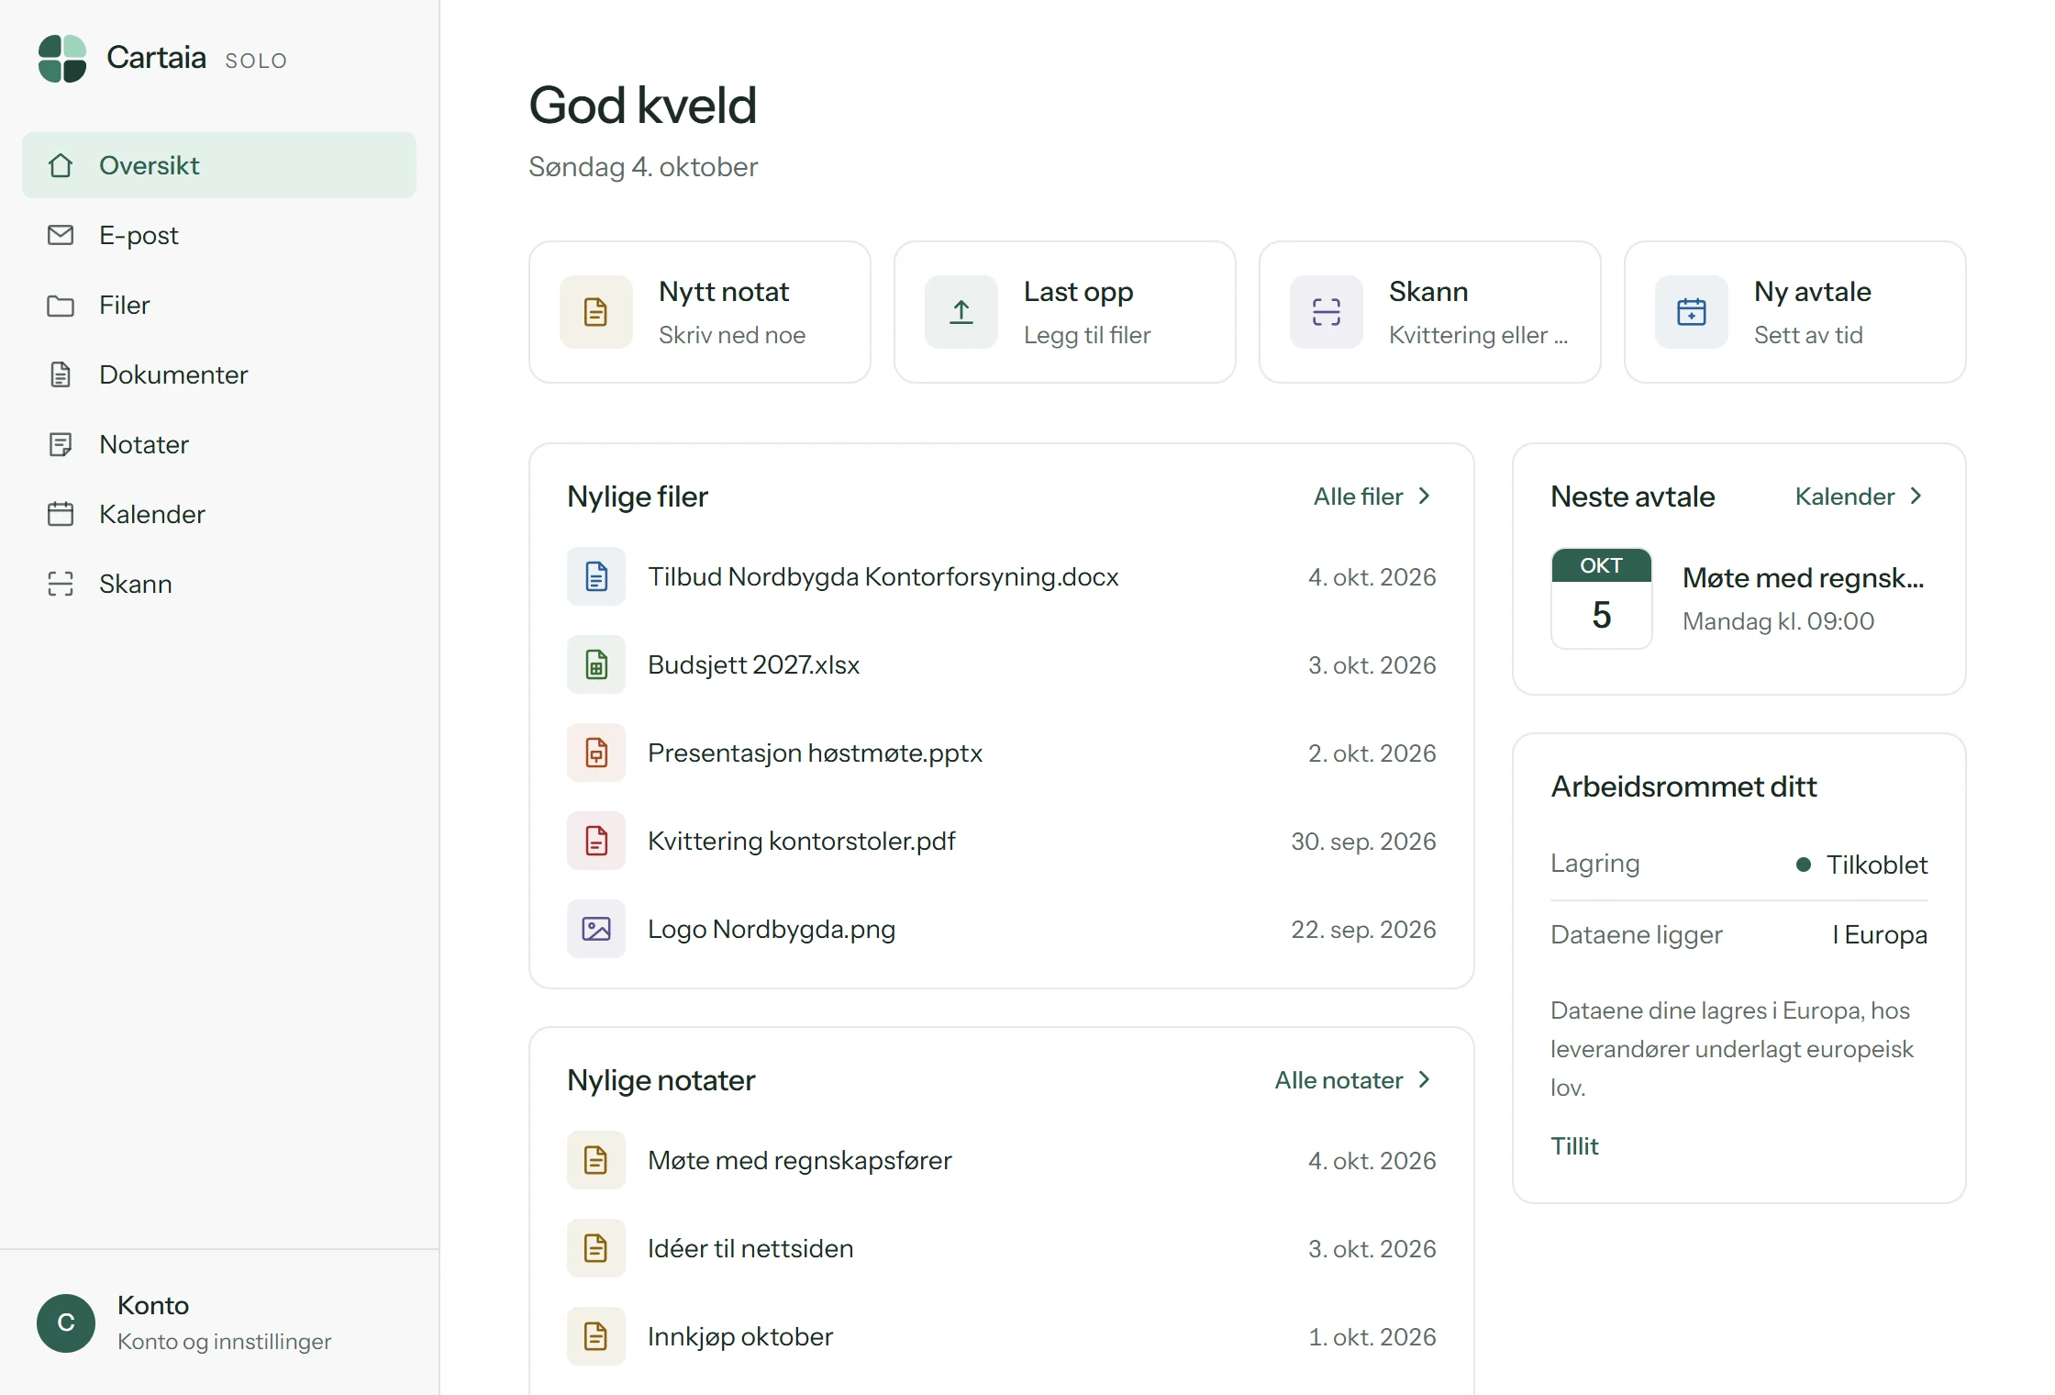Image resolution: width=2055 pixels, height=1395 pixels.
Task: Open the Kalender sidebar item
Action: 219,514
